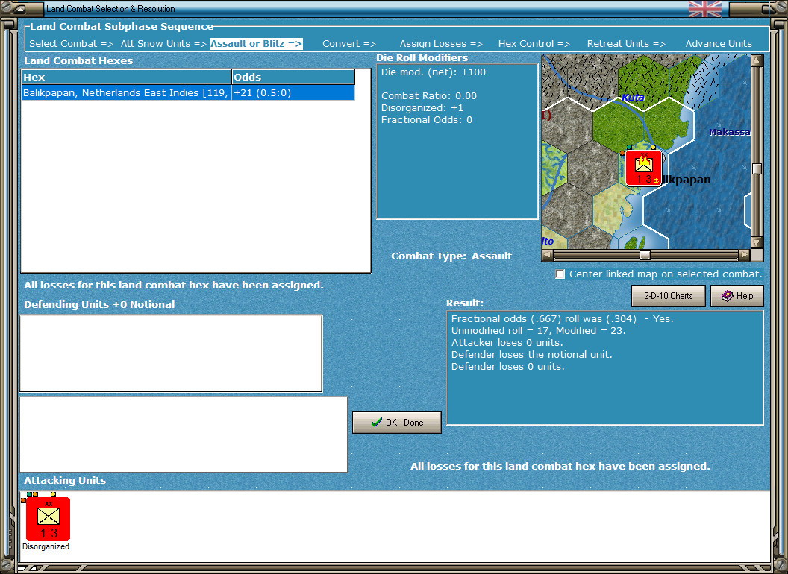Click the Fractional Odds: 0 line
Image resolution: width=788 pixels, height=574 pixels.
pyautogui.click(x=427, y=120)
